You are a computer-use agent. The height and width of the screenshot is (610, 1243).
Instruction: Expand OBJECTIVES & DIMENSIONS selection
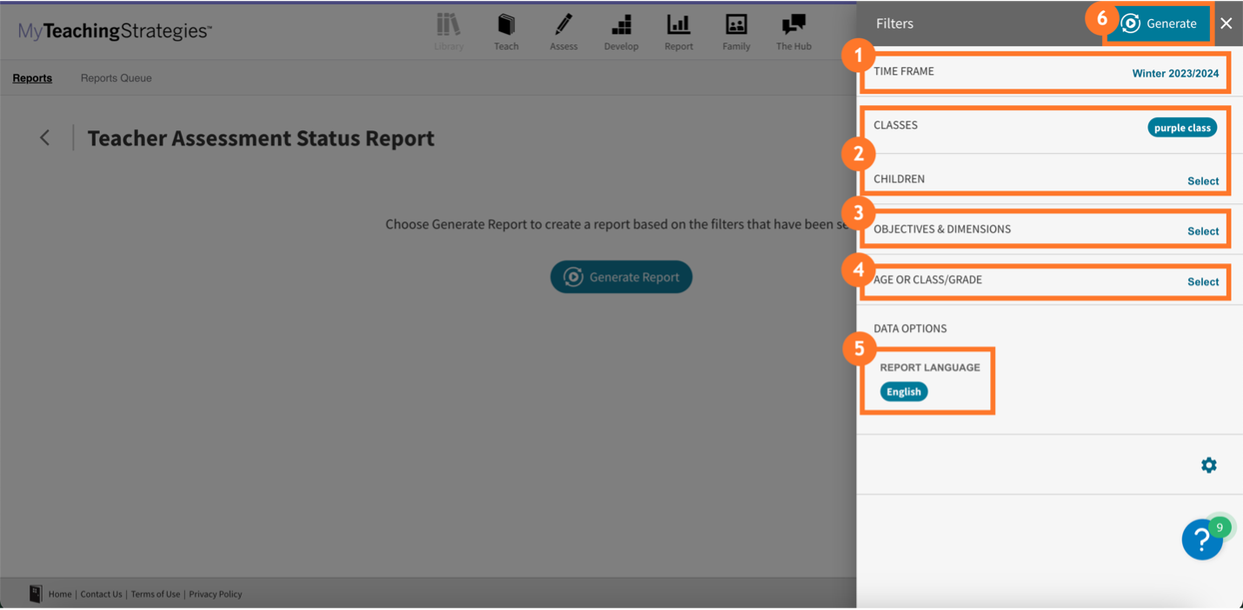[x=1202, y=230]
